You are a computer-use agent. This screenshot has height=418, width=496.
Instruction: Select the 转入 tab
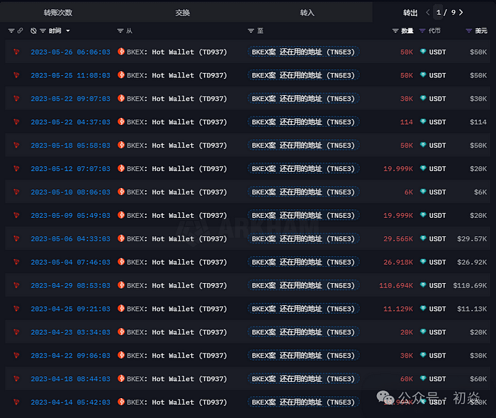click(x=307, y=13)
